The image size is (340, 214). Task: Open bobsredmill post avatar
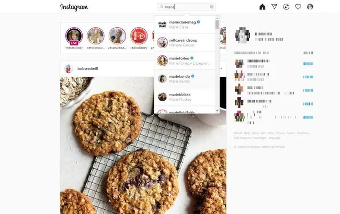(69, 69)
